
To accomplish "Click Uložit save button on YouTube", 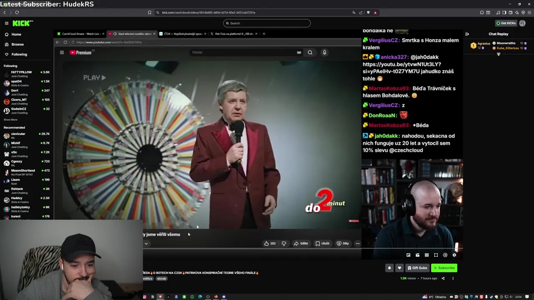I will [x=322, y=243].
